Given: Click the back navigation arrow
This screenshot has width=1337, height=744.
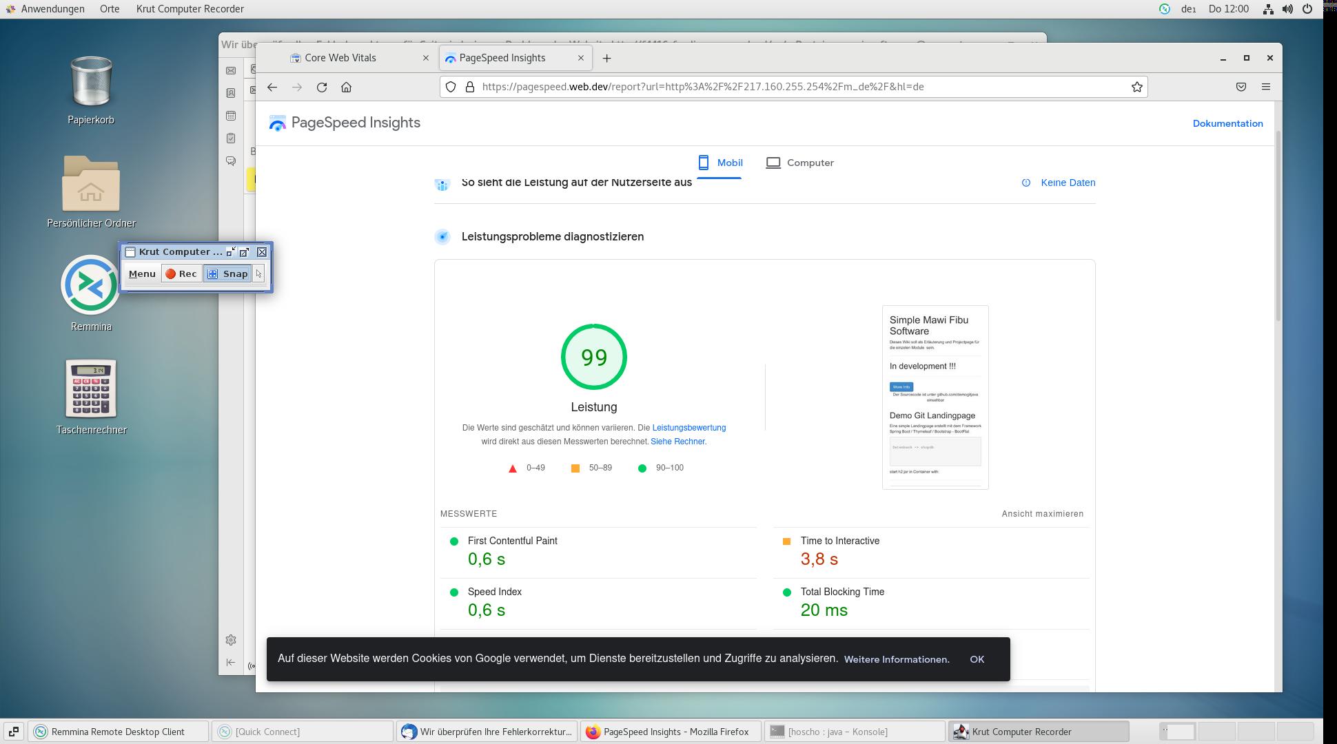Looking at the screenshot, I should (x=272, y=87).
